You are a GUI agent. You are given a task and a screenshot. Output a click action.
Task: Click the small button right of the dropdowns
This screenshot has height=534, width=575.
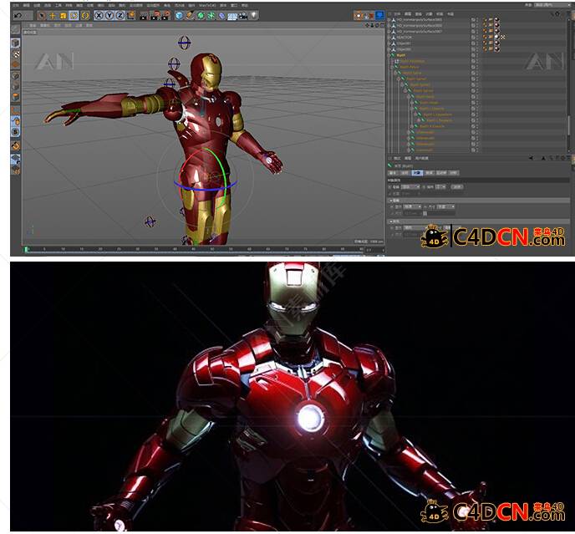[x=457, y=187]
